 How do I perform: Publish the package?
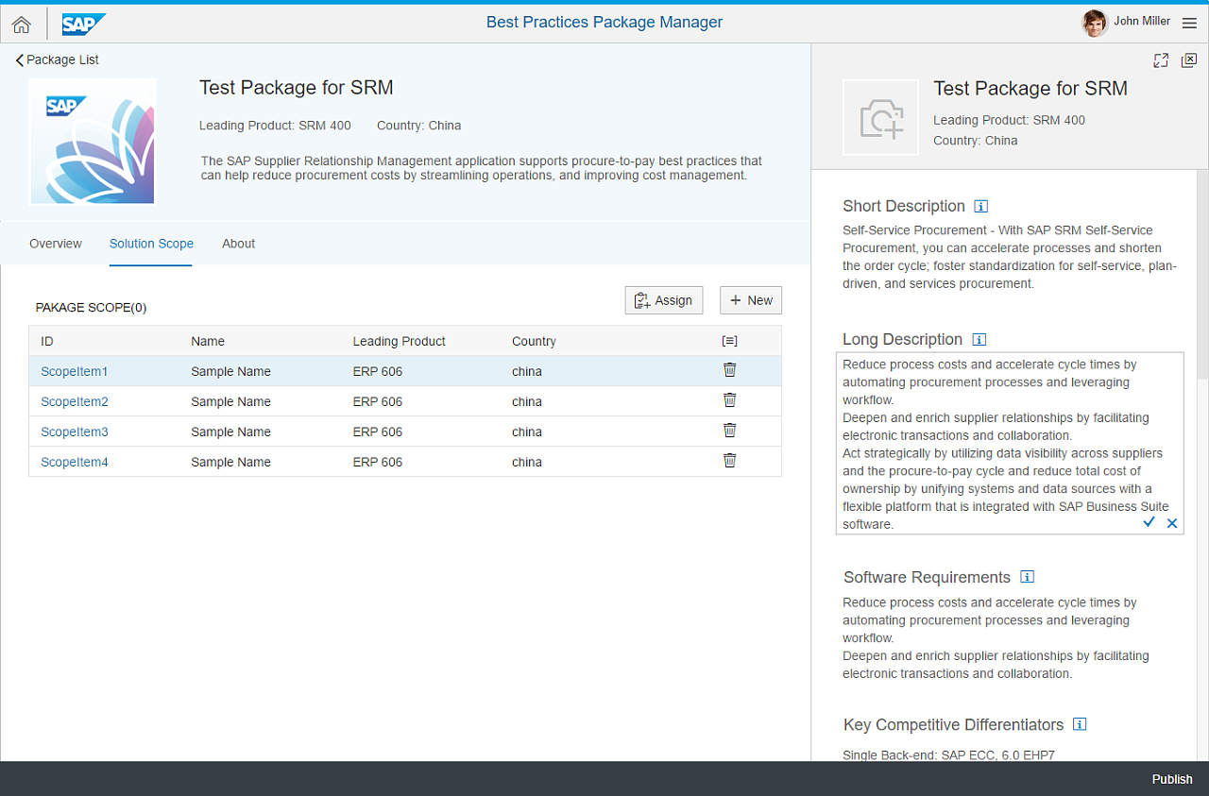[x=1172, y=779]
